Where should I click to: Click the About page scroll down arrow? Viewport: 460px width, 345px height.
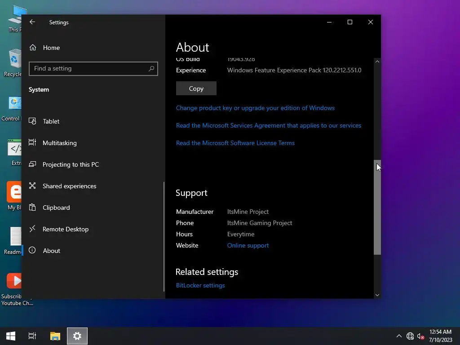tap(377, 295)
